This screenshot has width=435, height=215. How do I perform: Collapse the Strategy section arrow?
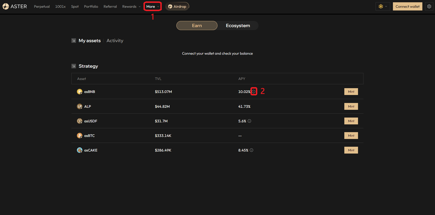[x=74, y=66]
